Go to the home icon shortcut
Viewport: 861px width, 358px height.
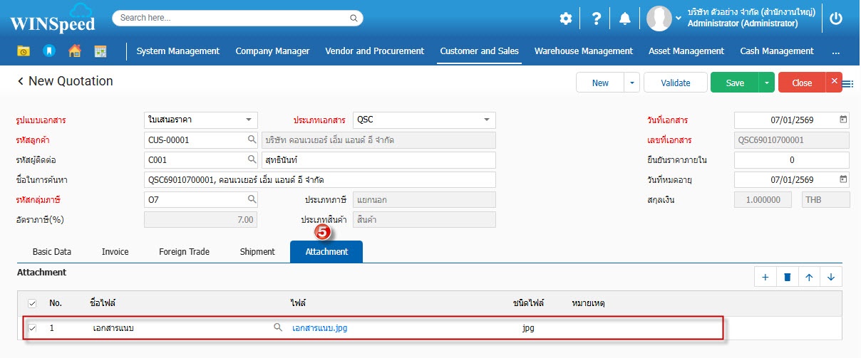coord(74,51)
